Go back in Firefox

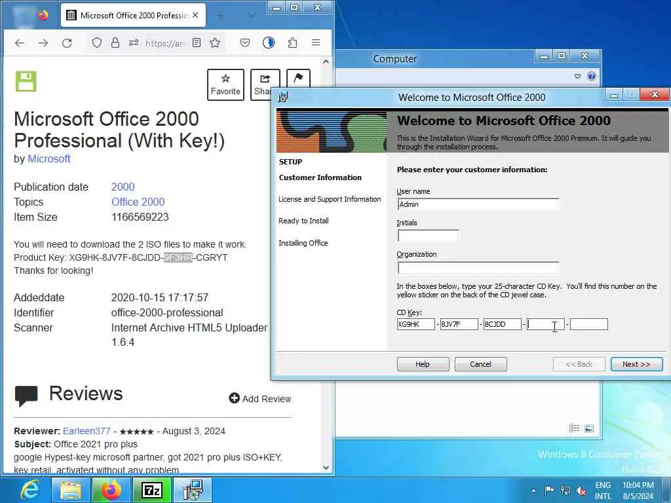pyautogui.click(x=20, y=43)
